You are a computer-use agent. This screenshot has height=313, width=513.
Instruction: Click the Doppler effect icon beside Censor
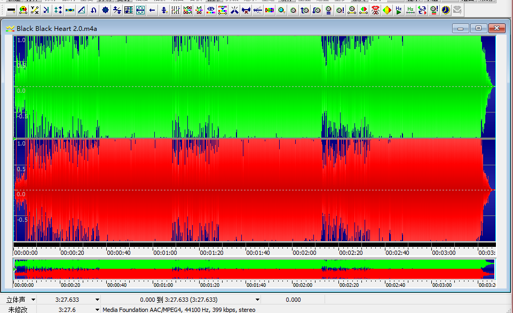[22, 10]
